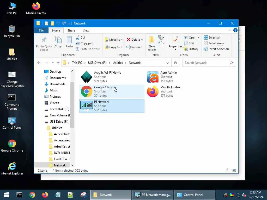
Task: Open the New item dropdown icon
Action: [161, 37]
